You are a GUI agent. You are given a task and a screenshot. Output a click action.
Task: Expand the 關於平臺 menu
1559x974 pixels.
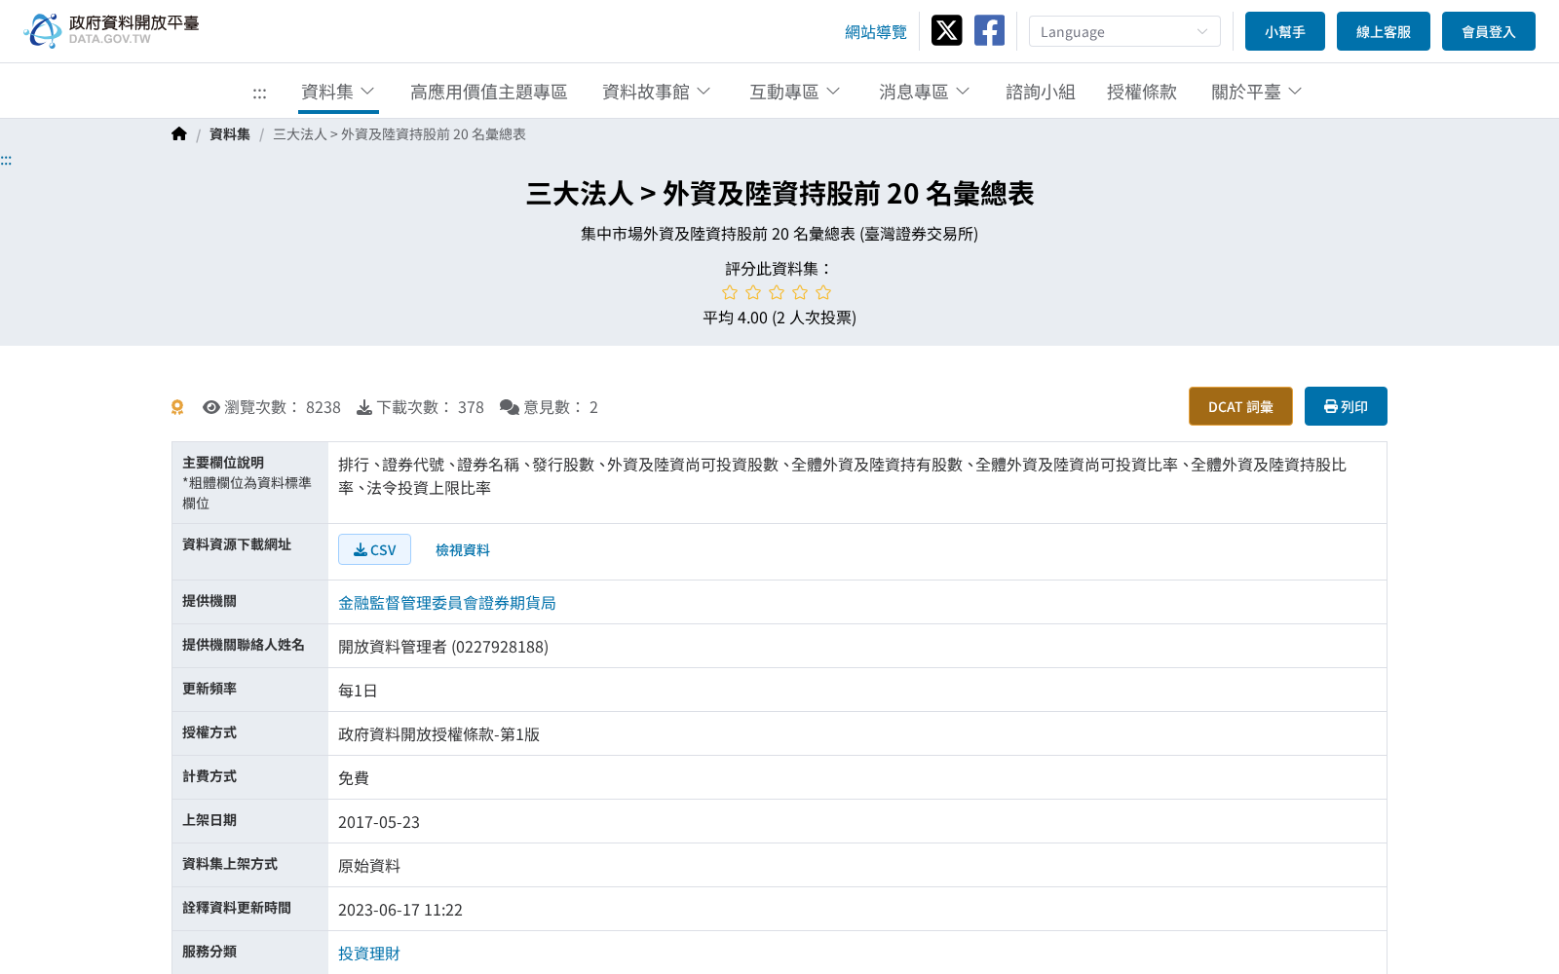pyautogui.click(x=1257, y=92)
